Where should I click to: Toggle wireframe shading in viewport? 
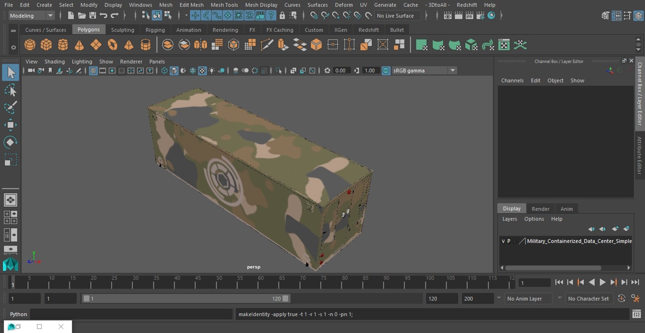164,71
